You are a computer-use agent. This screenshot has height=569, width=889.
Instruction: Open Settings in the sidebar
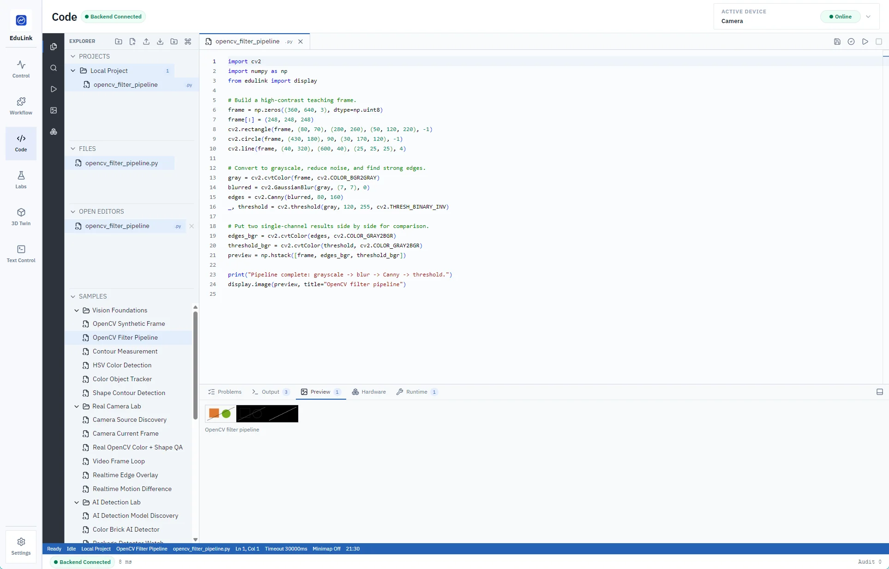click(x=21, y=546)
